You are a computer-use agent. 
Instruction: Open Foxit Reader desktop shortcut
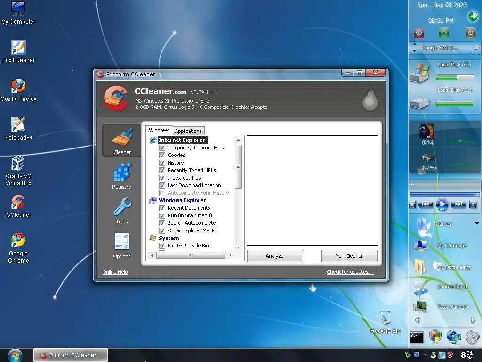click(x=18, y=51)
